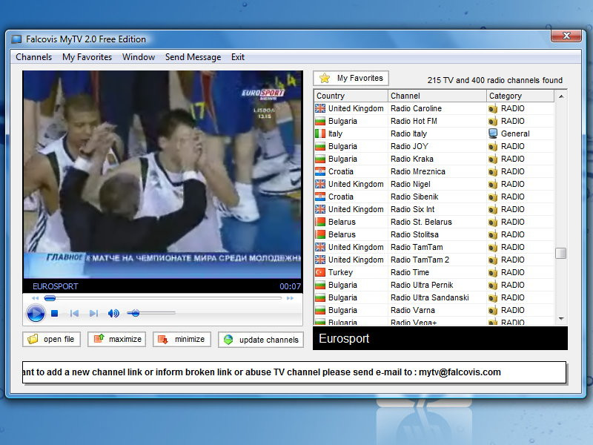This screenshot has height=445, width=593.
Task: Sort list by Category column header
Action: [520, 96]
